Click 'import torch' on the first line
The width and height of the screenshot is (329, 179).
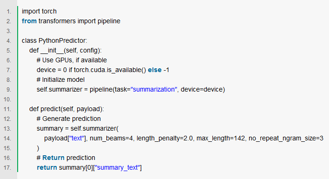39,11
